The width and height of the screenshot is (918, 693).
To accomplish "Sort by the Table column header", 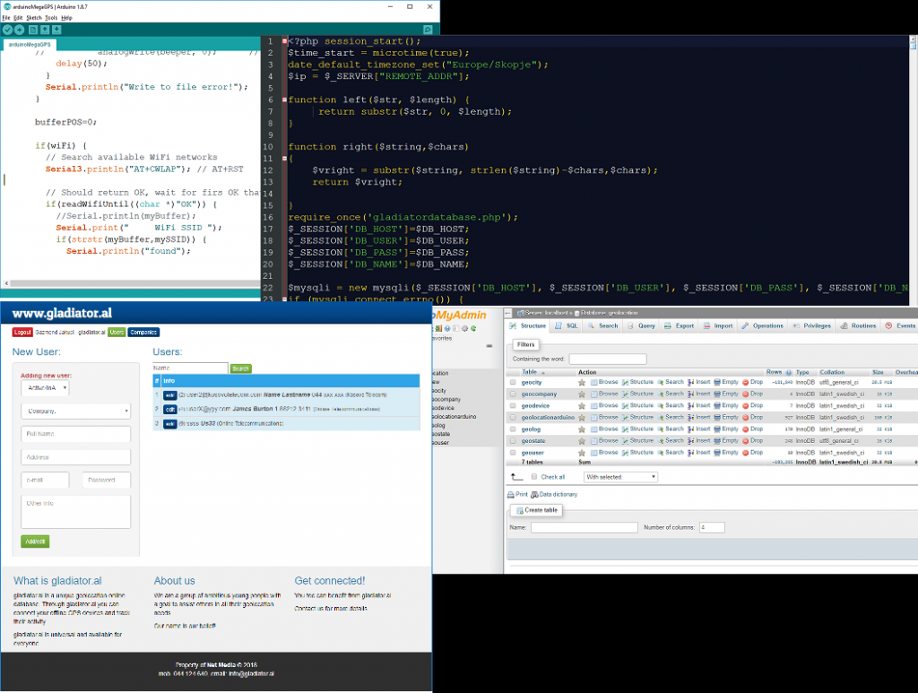I will pyautogui.click(x=530, y=372).
